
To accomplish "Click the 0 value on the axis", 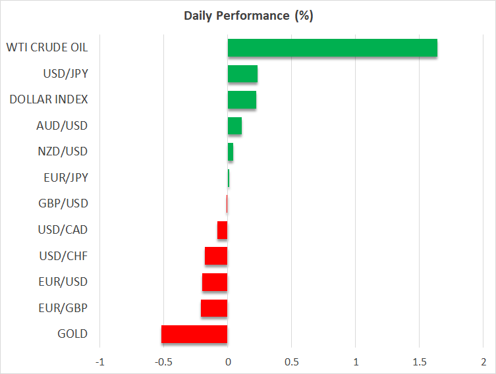I will (x=228, y=362).
